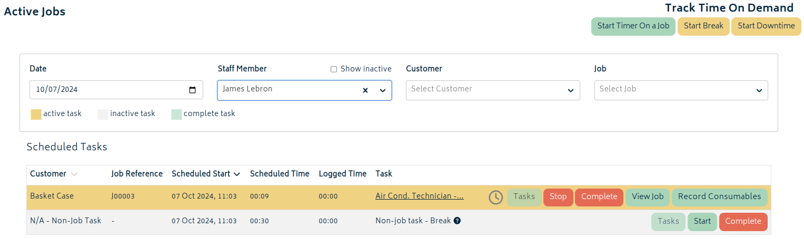The width and height of the screenshot is (804, 239).
Task: Open Tasks in the Non-Job Task row
Action: 668,222
